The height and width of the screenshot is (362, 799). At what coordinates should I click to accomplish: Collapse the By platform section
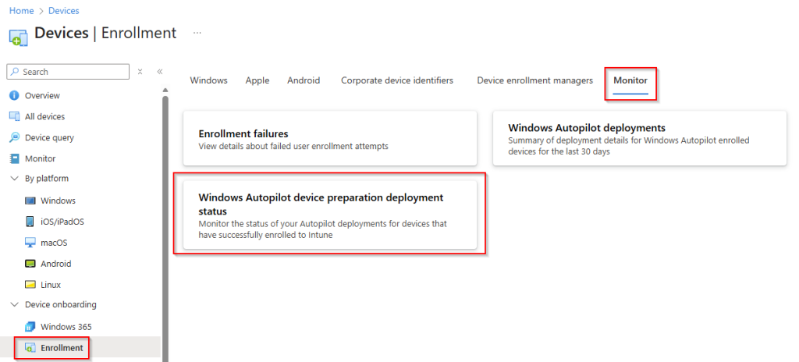(x=14, y=179)
